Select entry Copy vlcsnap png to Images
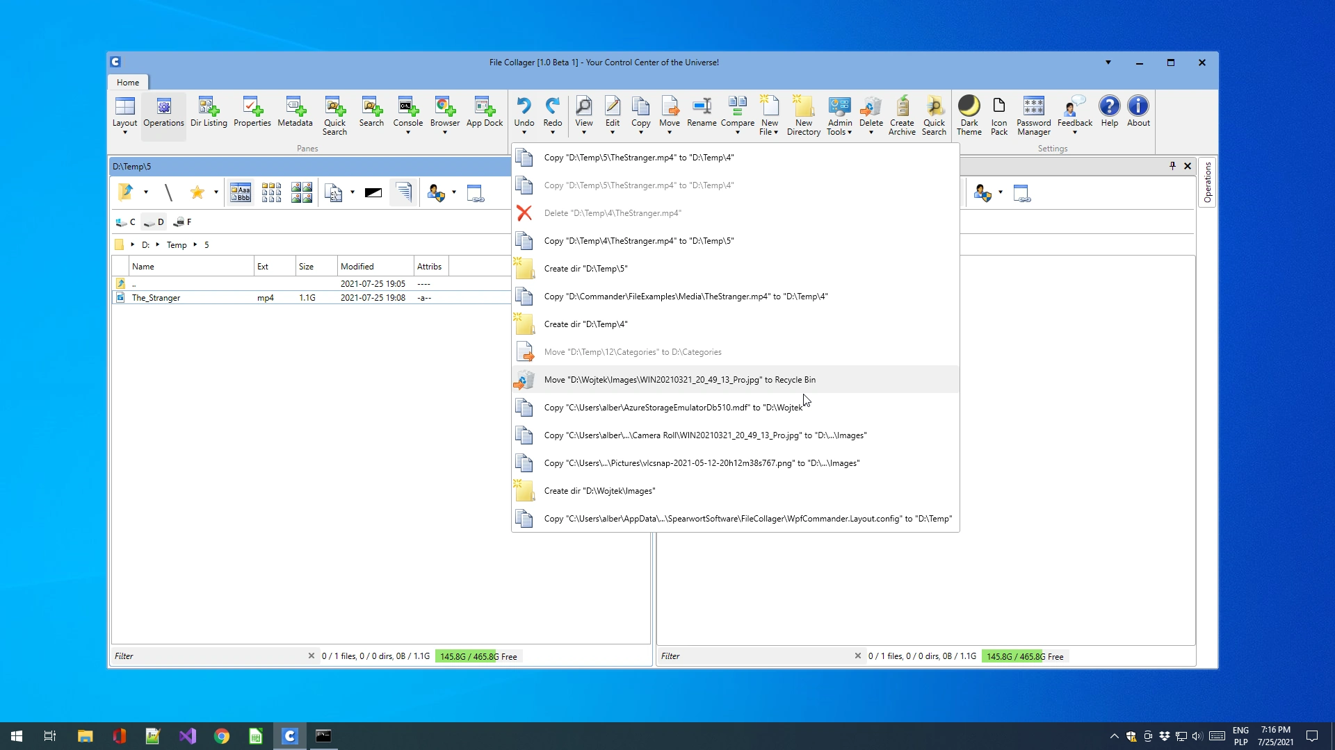Viewport: 1335px width, 750px height. (x=735, y=462)
